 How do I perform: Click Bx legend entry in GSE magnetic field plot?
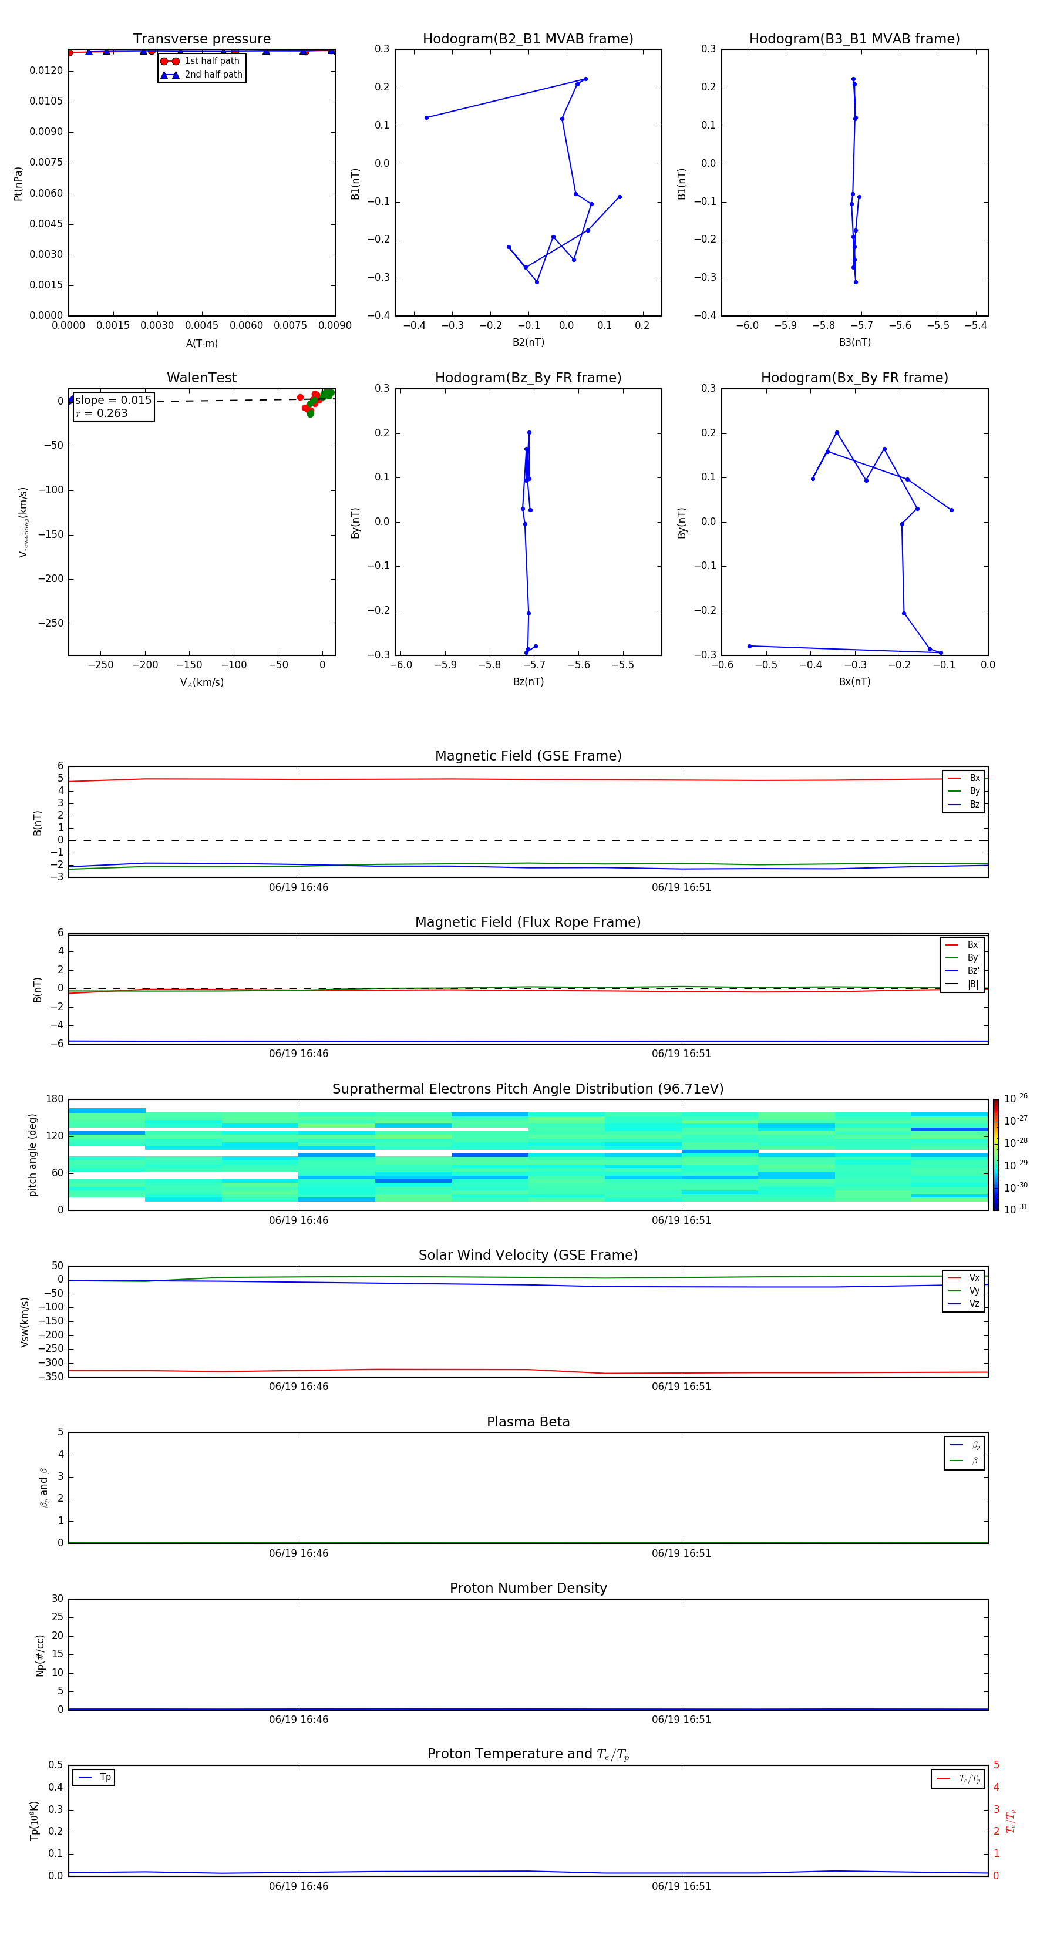click(964, 778)
